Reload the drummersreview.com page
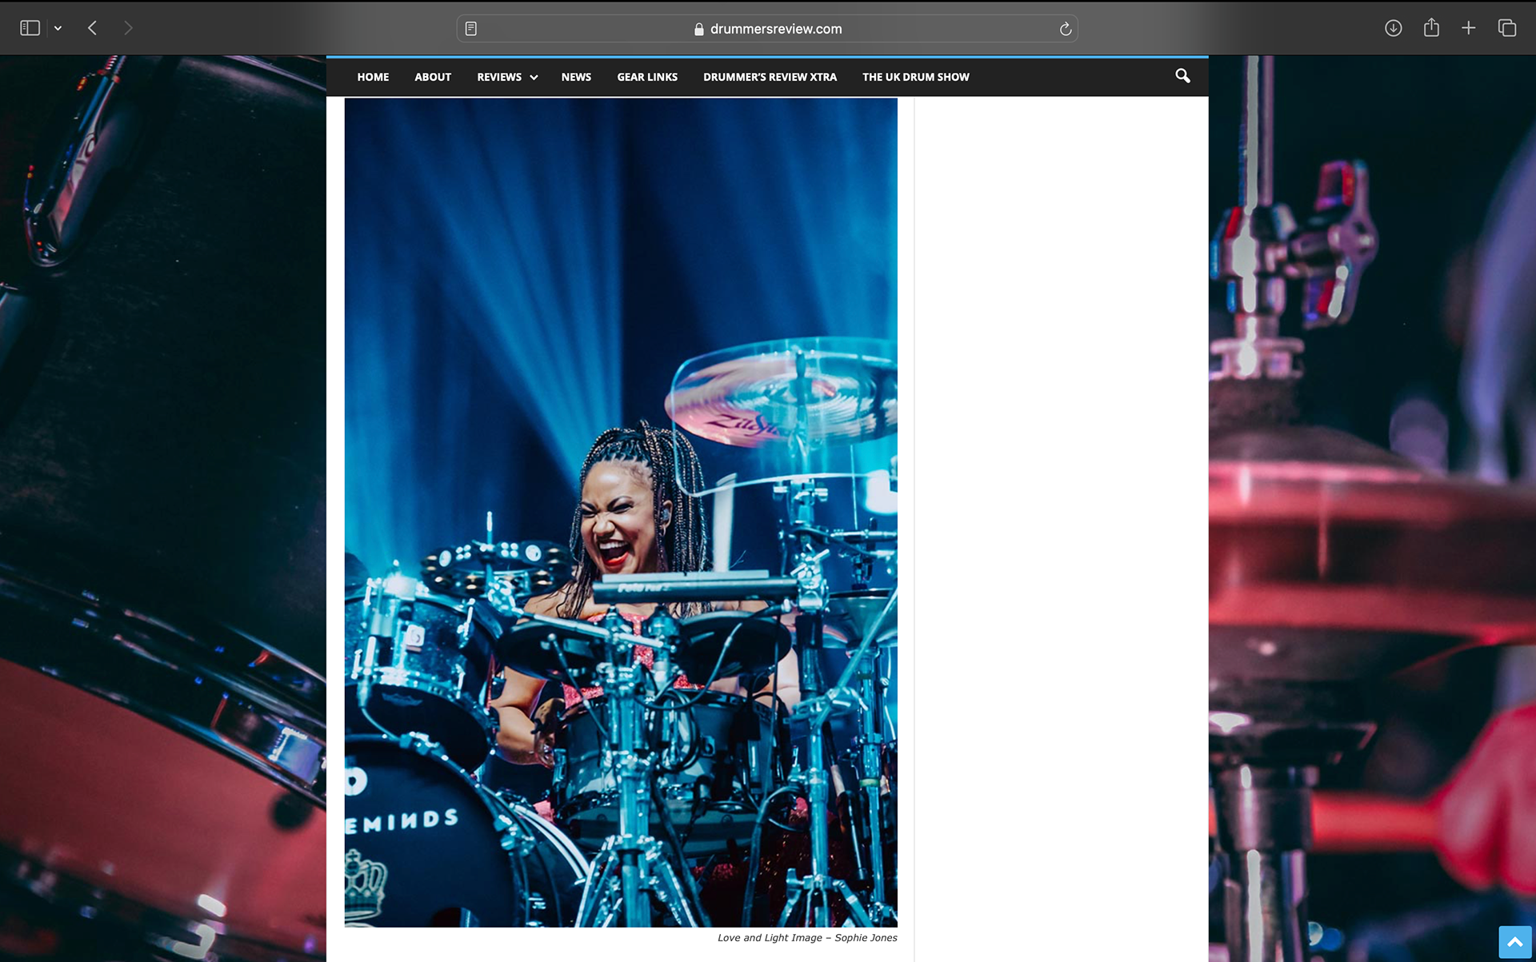Viewport: 1536px width, 962px height. pos(1066,28)
